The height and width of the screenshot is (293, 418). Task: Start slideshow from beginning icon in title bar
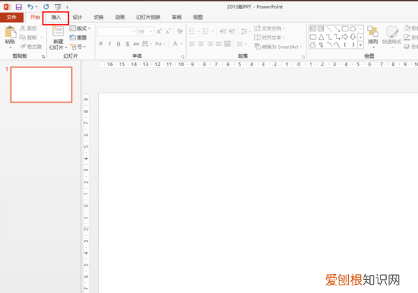pos(58,7)
